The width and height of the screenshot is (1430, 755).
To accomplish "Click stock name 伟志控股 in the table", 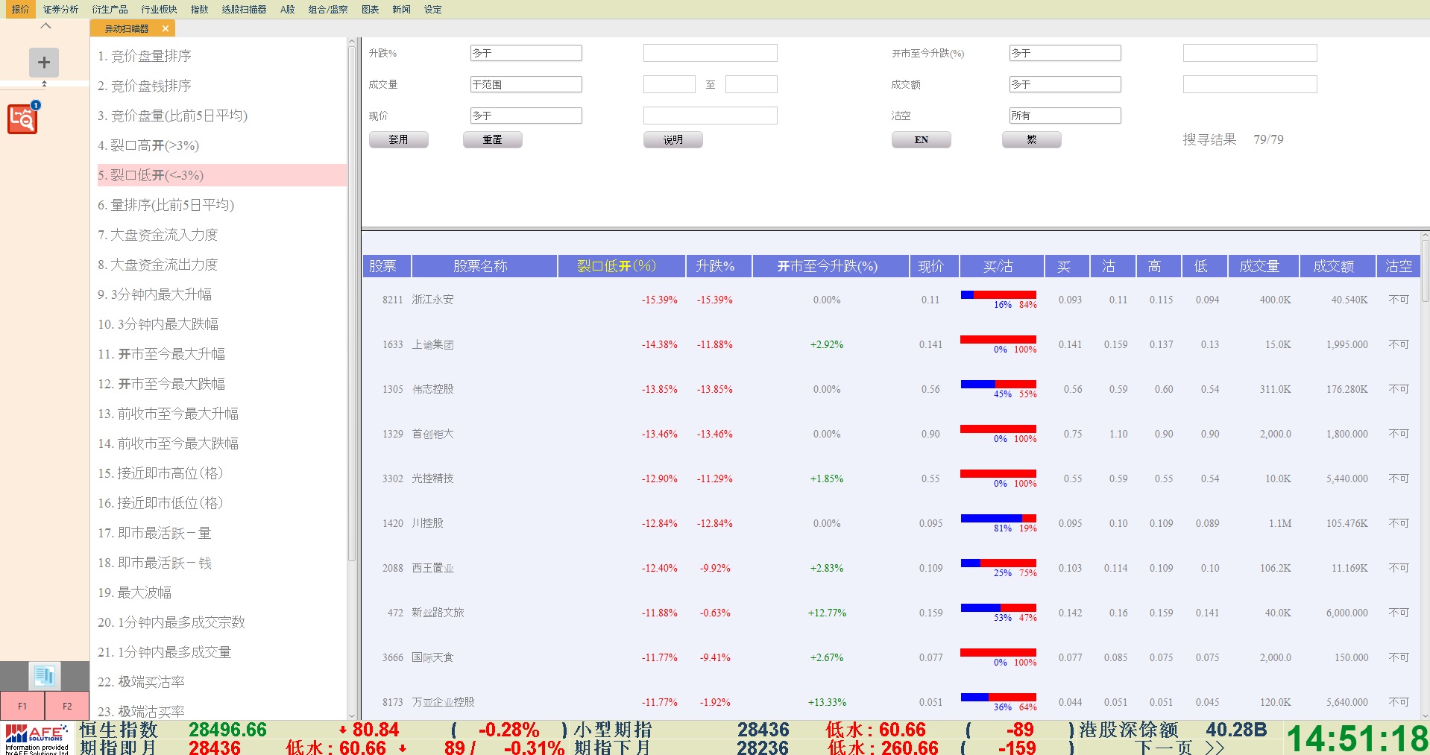I will click(433, 389).
